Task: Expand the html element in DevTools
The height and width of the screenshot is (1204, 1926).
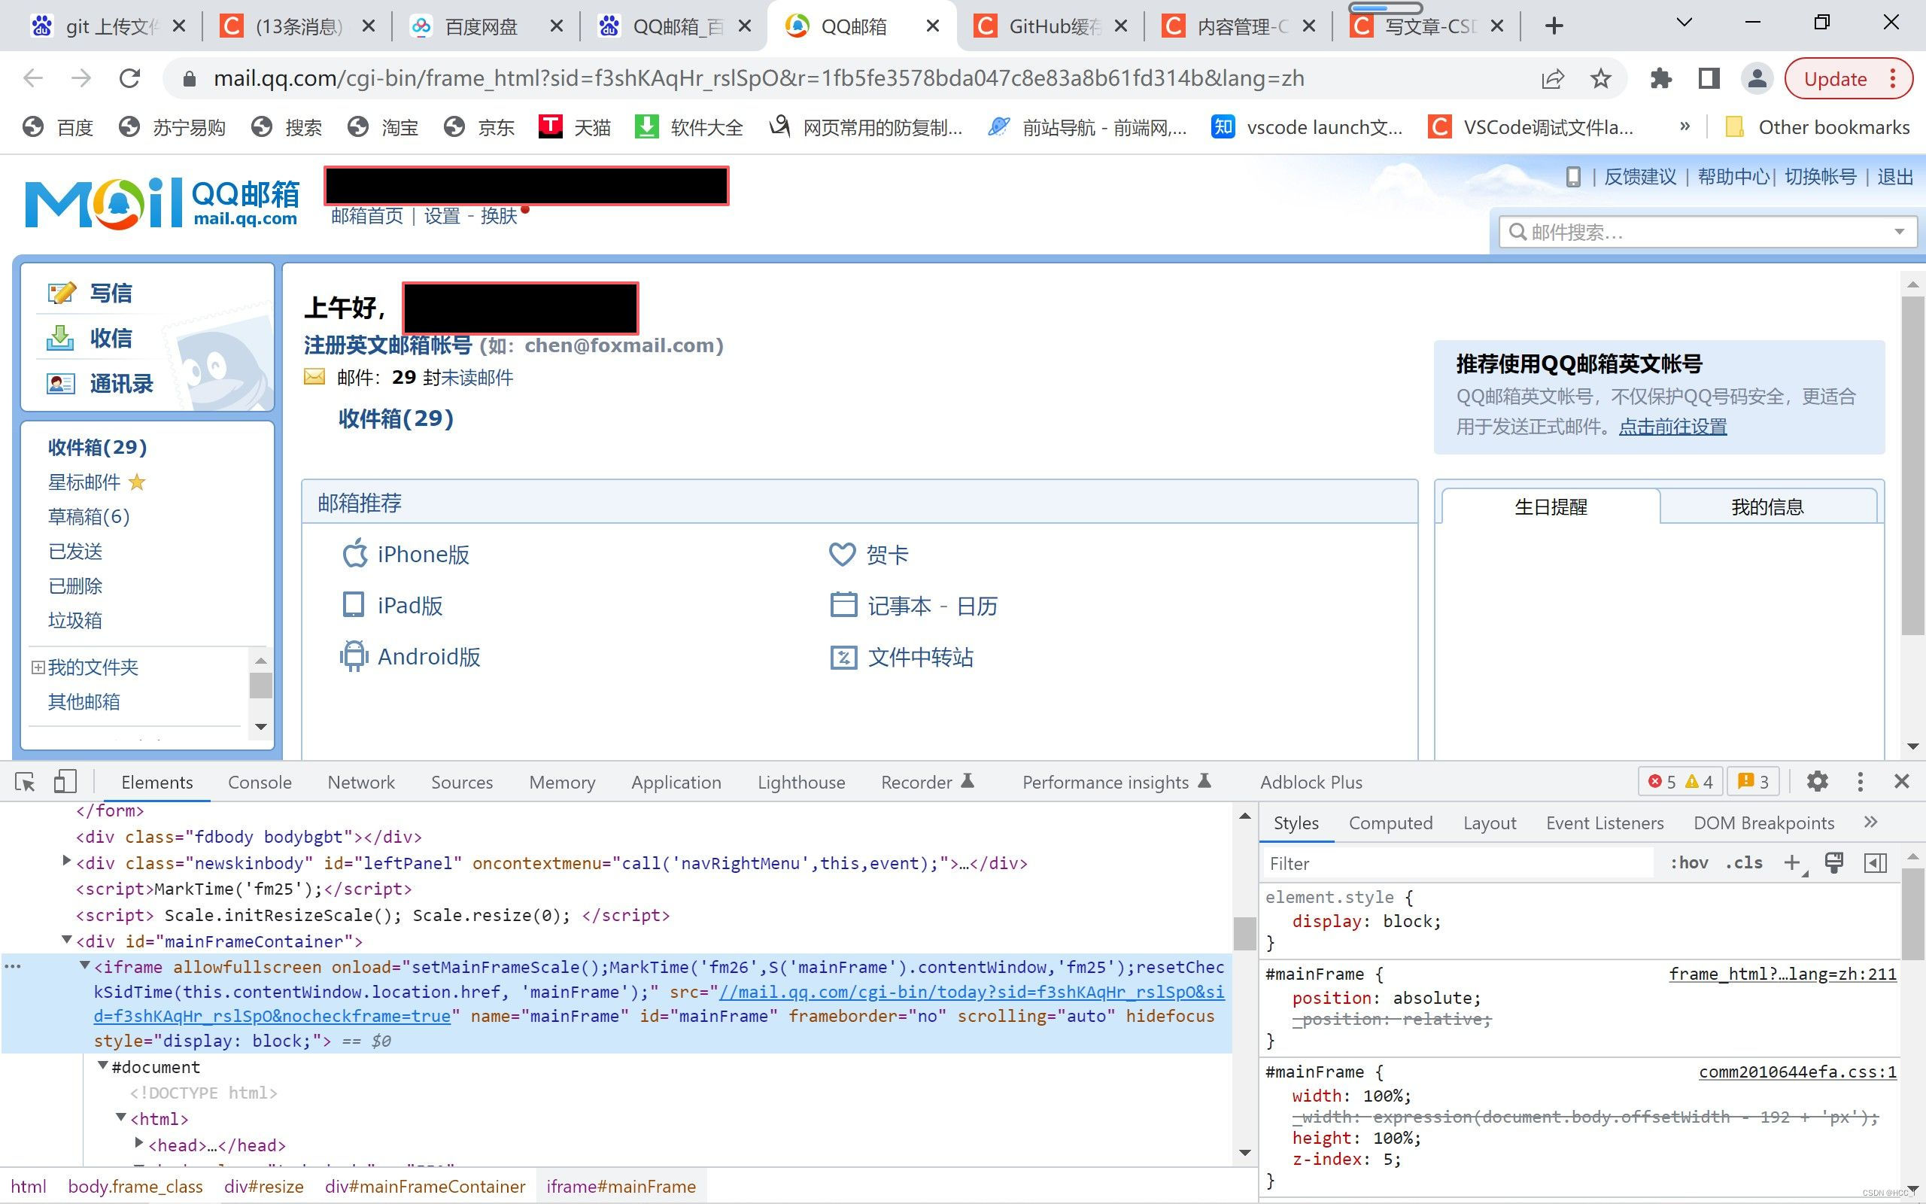Action: tap(120, 1118)
